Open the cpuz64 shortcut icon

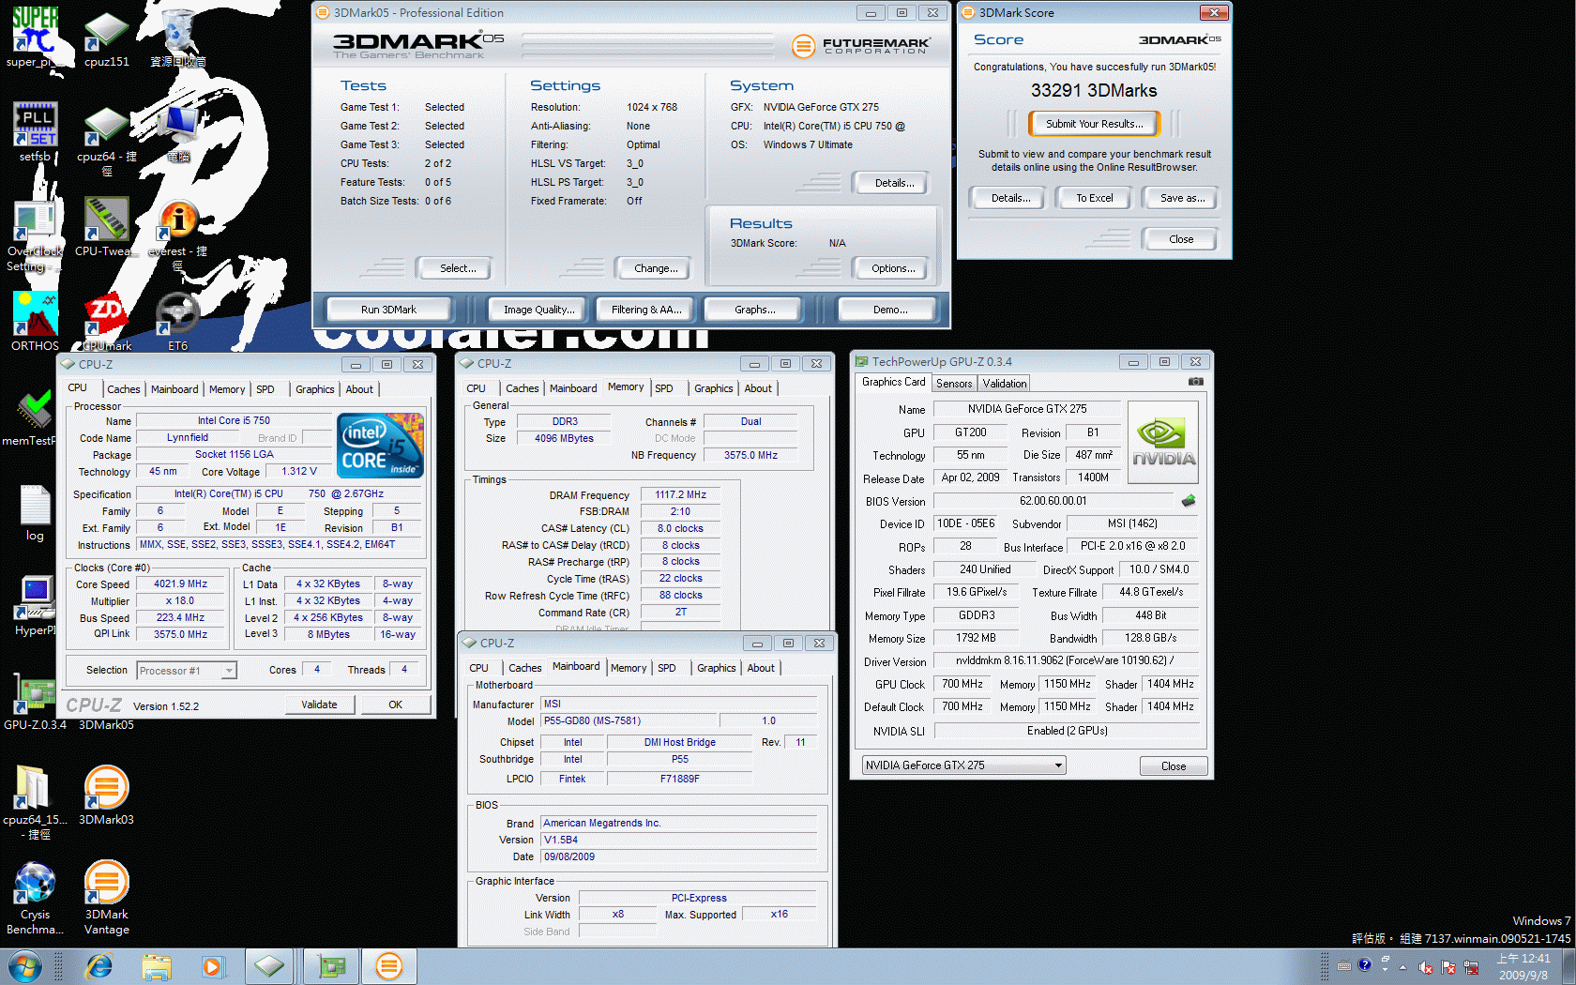[x=107, y=139]
